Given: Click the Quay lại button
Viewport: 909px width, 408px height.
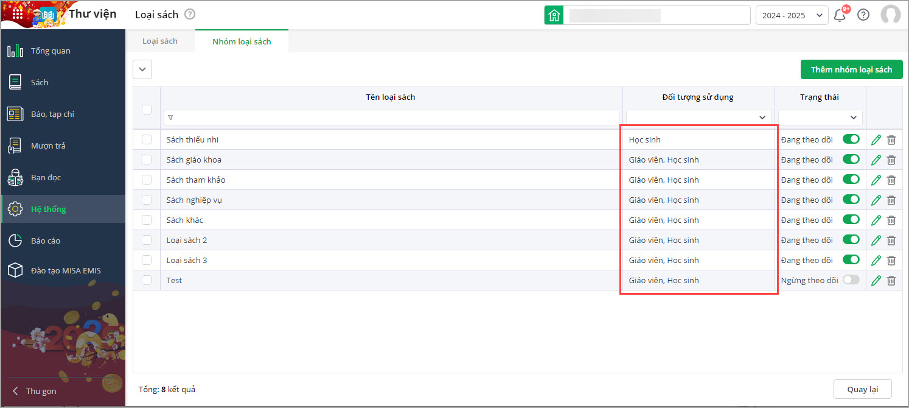Looking at the screenshot, I should coord(863,389).
